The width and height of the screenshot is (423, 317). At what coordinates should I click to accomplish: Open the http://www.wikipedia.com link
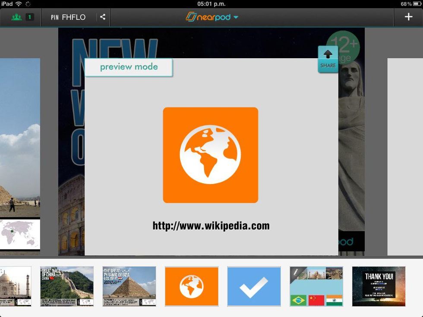[211, 226]
